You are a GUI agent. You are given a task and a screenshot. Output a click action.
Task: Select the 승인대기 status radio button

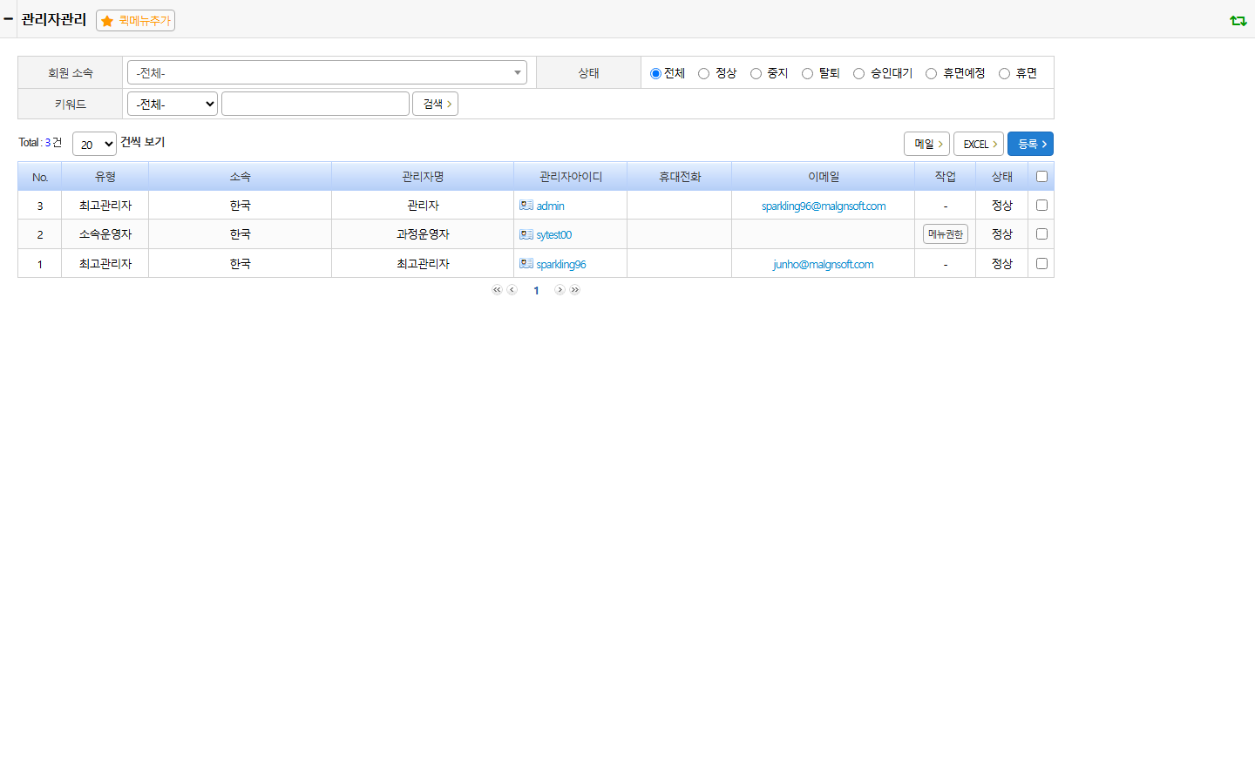coord(858,73)
